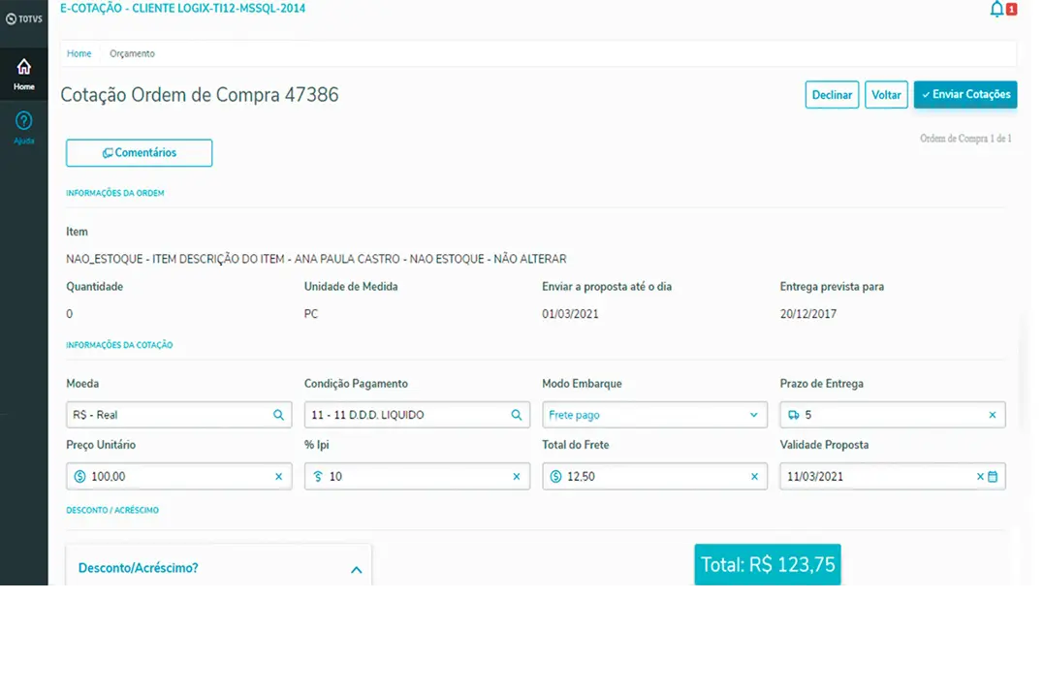Click the magnifier in the Moeda field
The image size is (1044, 695).
click(279, 414)
